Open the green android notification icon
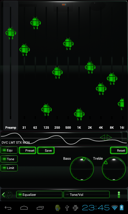The width and height of the screenshot is (128, 214). coord(58,208)
